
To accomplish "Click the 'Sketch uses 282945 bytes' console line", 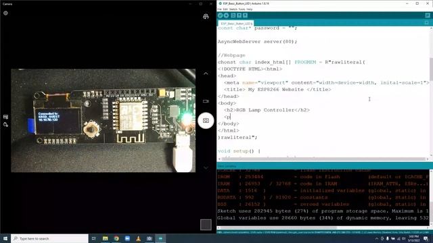I will [323, 211].
